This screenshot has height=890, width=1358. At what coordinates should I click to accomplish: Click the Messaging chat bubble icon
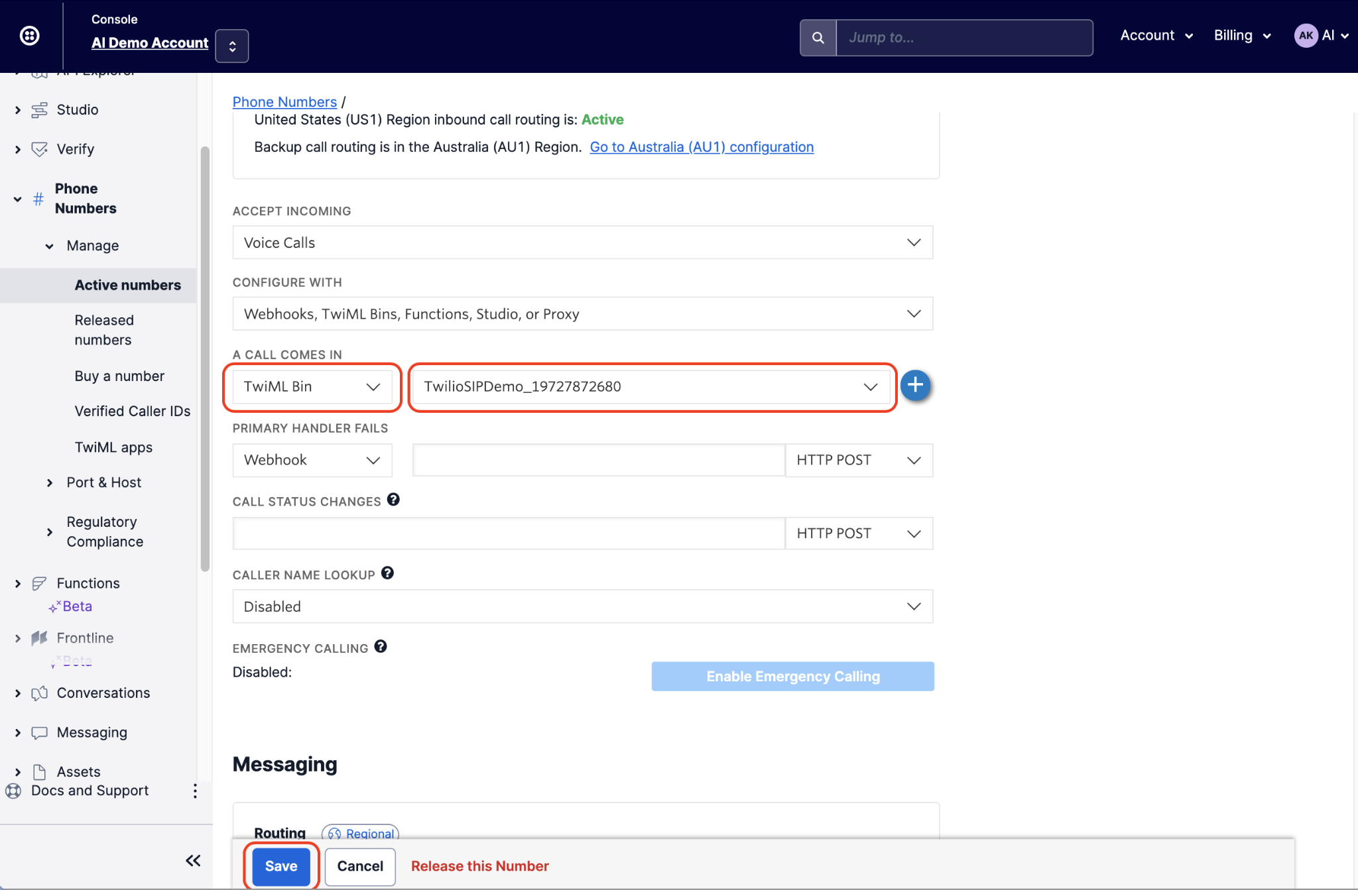pos(40,733)
